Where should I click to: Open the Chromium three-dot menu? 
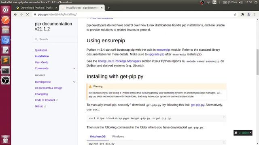255,14
